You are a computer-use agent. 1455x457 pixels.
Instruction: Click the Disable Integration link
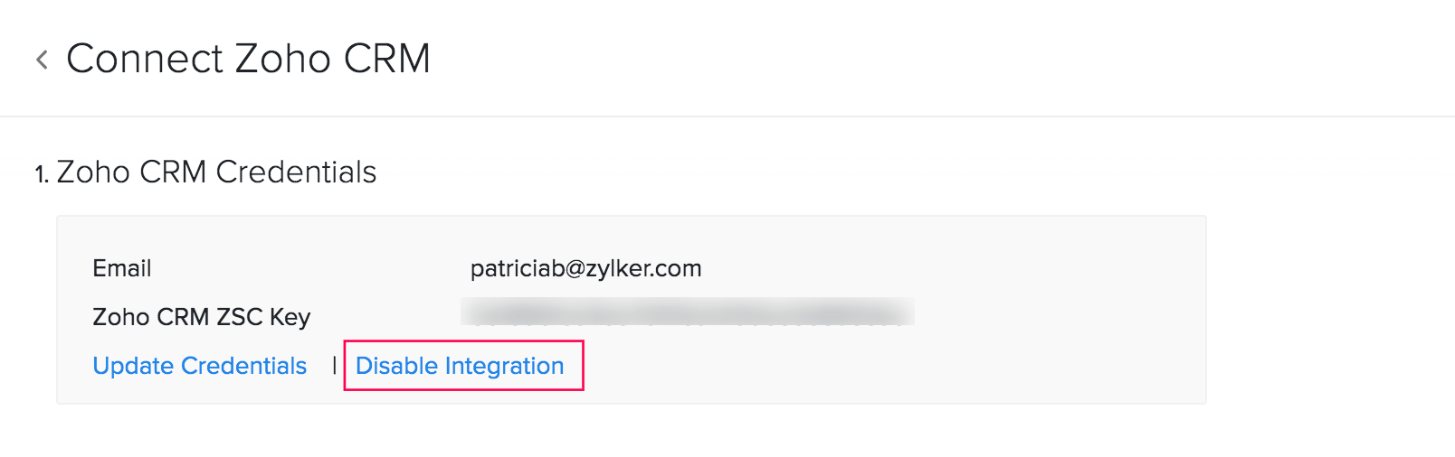pyautogui.click(x=460, y=366)
